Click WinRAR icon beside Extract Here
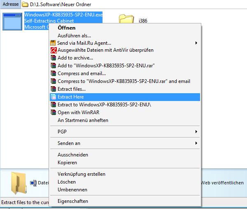Screen dimensions: 247x209 53,97
